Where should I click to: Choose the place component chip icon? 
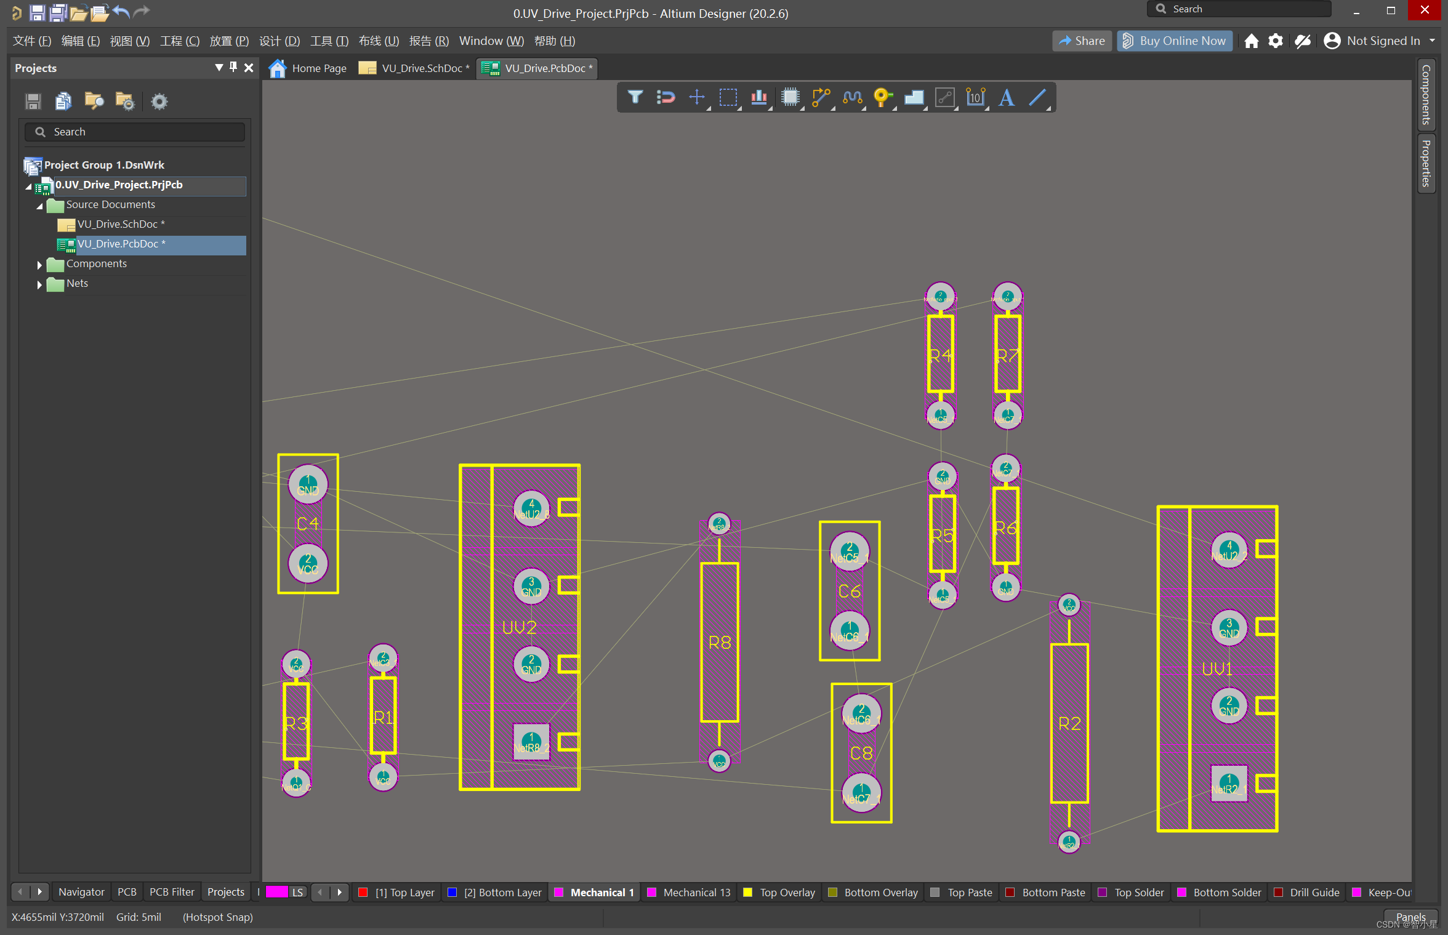coord(790,97)
